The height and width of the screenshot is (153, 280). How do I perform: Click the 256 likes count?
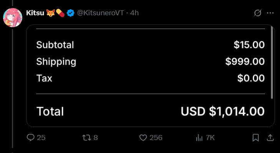156,138
